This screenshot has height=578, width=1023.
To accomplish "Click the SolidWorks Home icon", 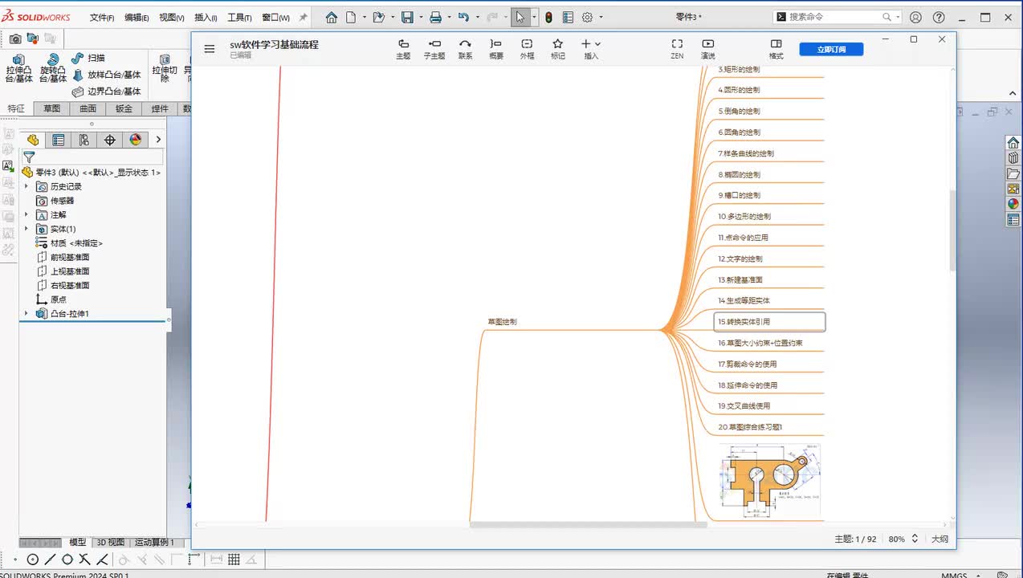I will 332,17.
